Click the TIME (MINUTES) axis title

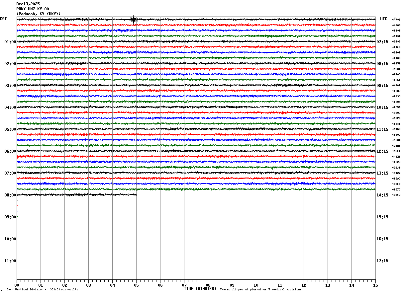[x=200, y=289]
